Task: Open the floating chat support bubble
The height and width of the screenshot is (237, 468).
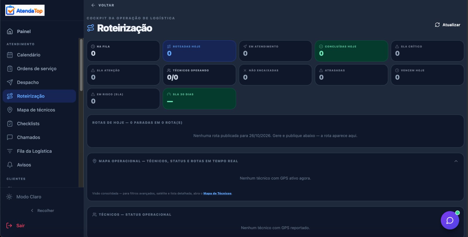Action: pos(450,220)
